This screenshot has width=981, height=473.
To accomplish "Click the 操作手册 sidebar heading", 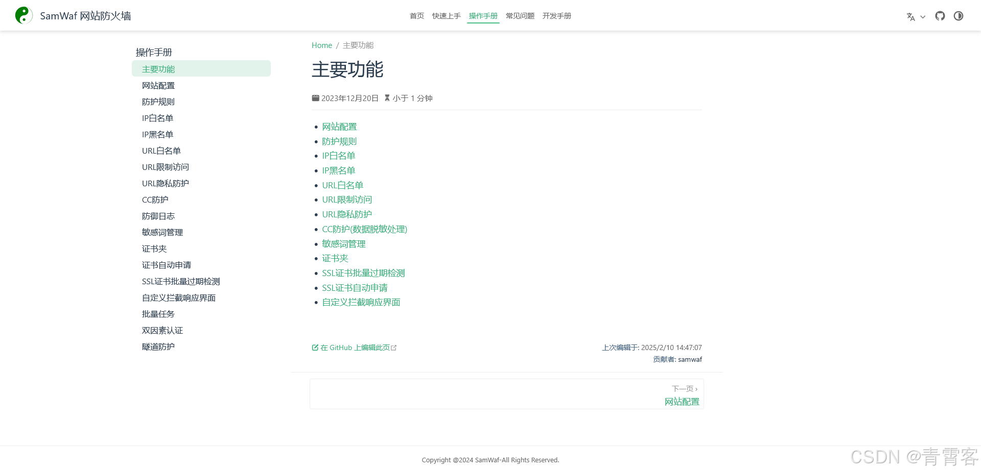I will click(154, 52).
